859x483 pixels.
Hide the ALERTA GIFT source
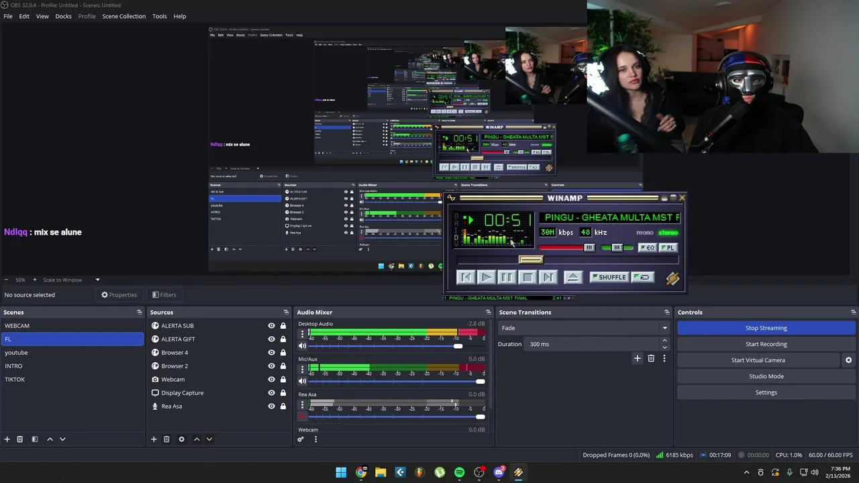(271, 339)
